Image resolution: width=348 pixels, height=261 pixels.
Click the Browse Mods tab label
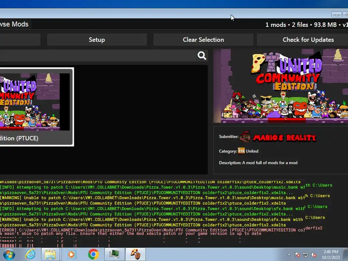(14, 24)
